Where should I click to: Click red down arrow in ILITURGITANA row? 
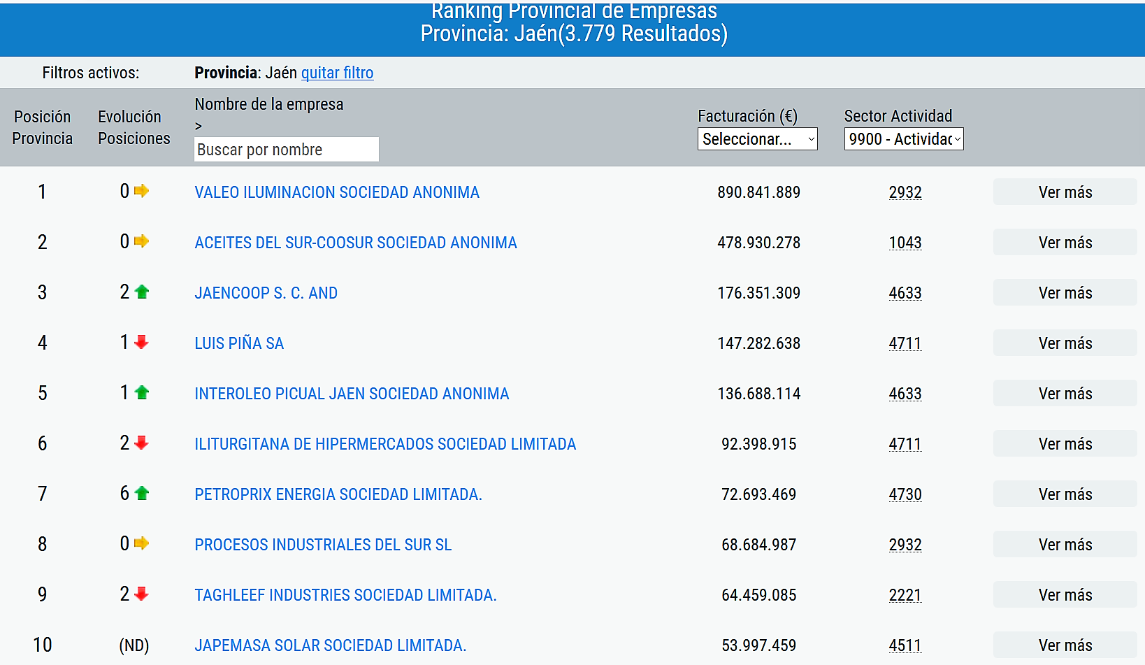pos(142,443)
